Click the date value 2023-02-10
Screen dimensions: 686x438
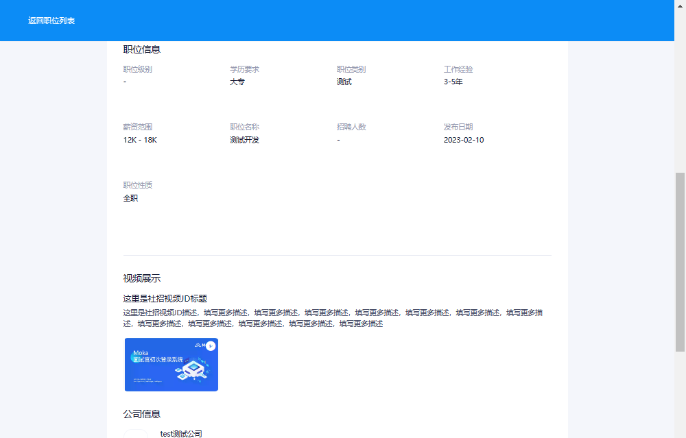pos(464,140)
